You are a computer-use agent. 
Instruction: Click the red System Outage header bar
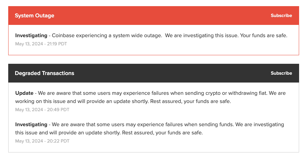(x=154, y=16)
